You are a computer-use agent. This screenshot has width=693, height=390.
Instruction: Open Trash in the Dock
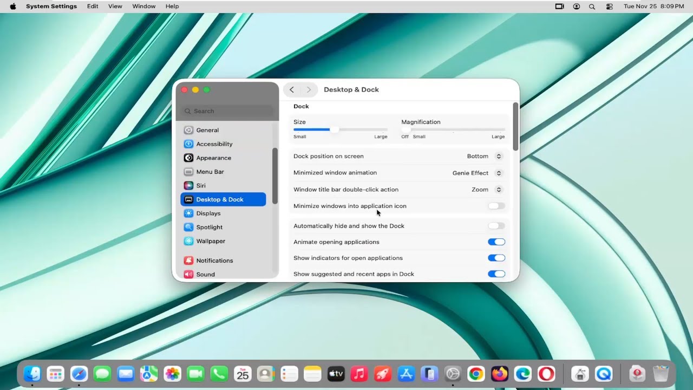click(x=661, y=374)
